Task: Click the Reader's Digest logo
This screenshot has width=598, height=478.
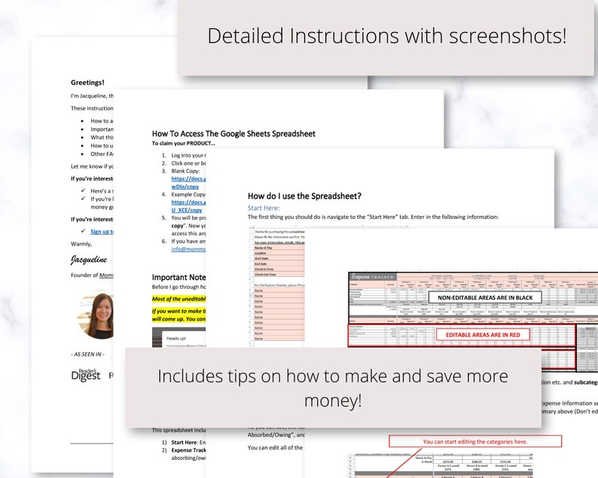Action: 85,375
